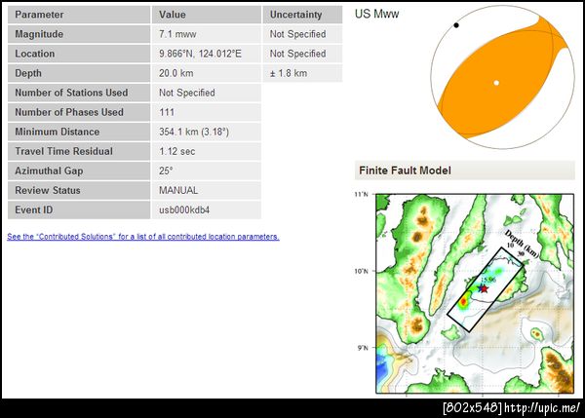
Task: Click the 10°N latitude label on map
Action: 361,271
